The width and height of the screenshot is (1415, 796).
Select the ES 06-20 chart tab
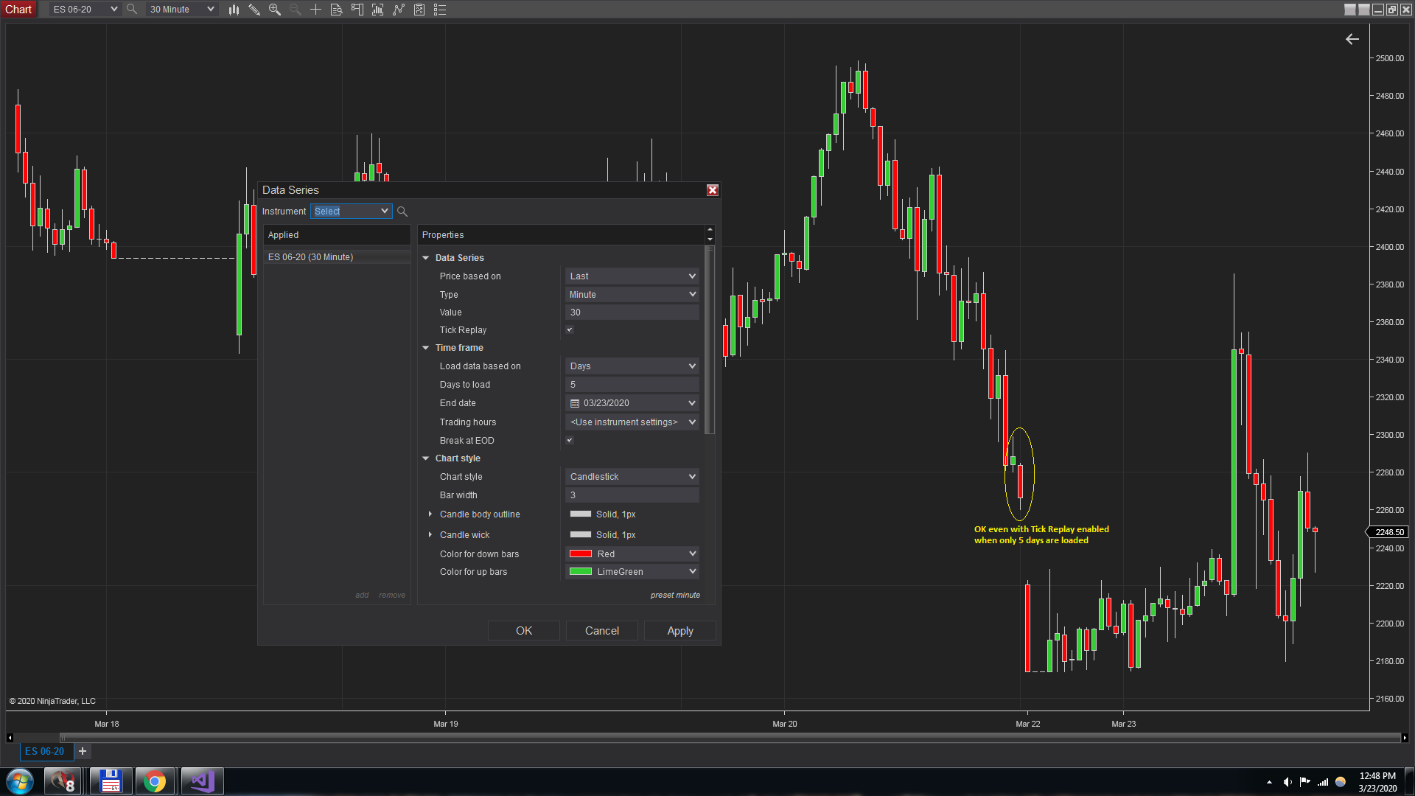pyautogui.click(x=45, y=751)
